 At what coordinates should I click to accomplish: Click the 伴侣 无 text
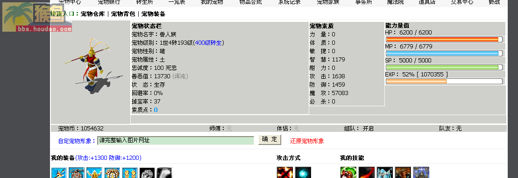(288, 129)
